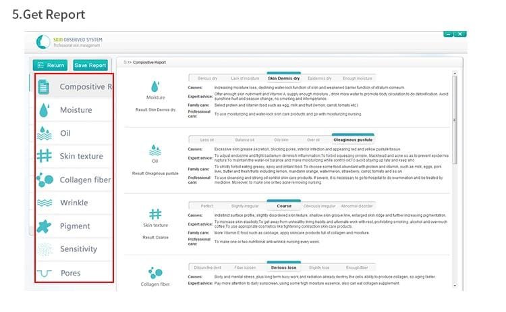
Task: Click the Compositive Report breadcrumb text
Action: (x=149, y=62)
